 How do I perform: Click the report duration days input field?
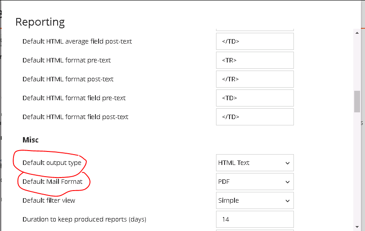click(255, 219)
